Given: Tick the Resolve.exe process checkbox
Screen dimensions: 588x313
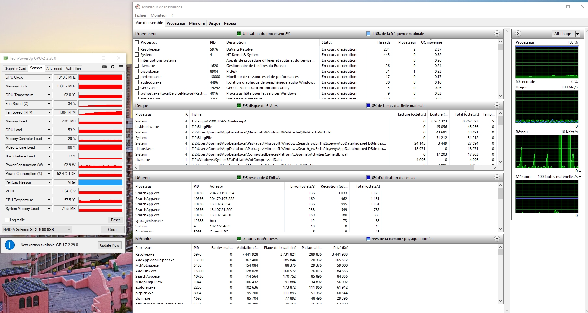Looking at the screenshot, I should pyautogui.click(x=137, y=49).
